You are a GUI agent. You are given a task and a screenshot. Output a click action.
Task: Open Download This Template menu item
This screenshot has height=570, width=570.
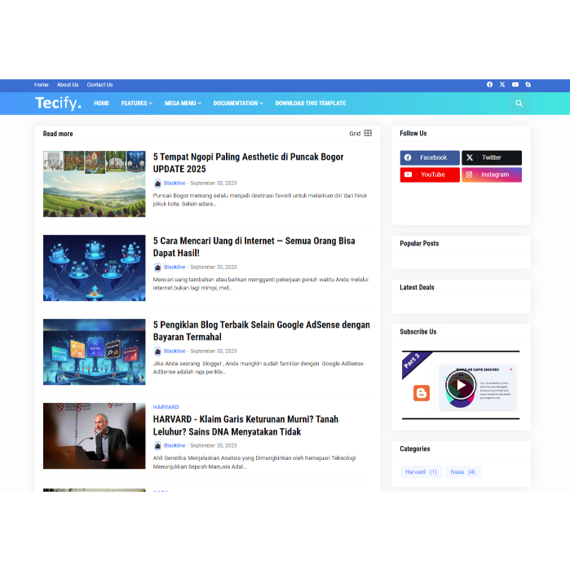311,104
